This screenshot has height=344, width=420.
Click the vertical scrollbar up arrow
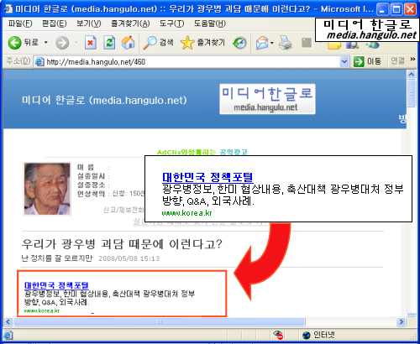(x=411, y=75)
